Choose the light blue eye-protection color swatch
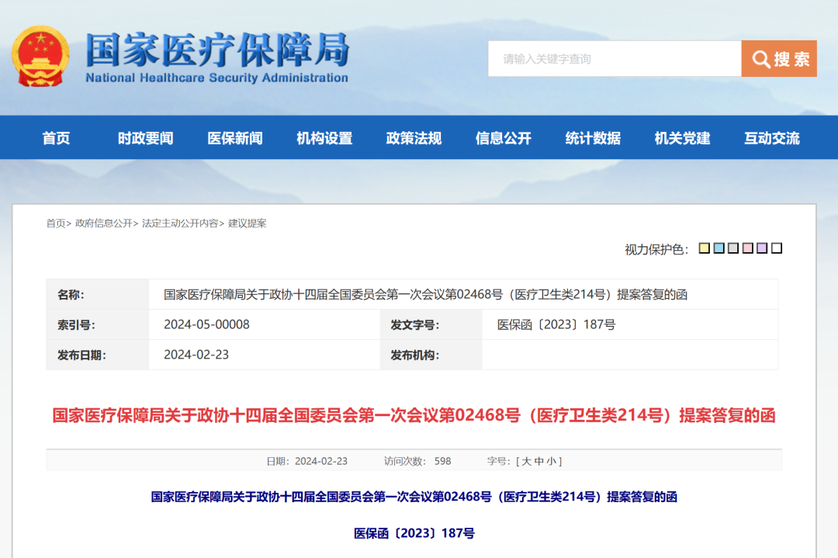 click(x=719, y=248)
